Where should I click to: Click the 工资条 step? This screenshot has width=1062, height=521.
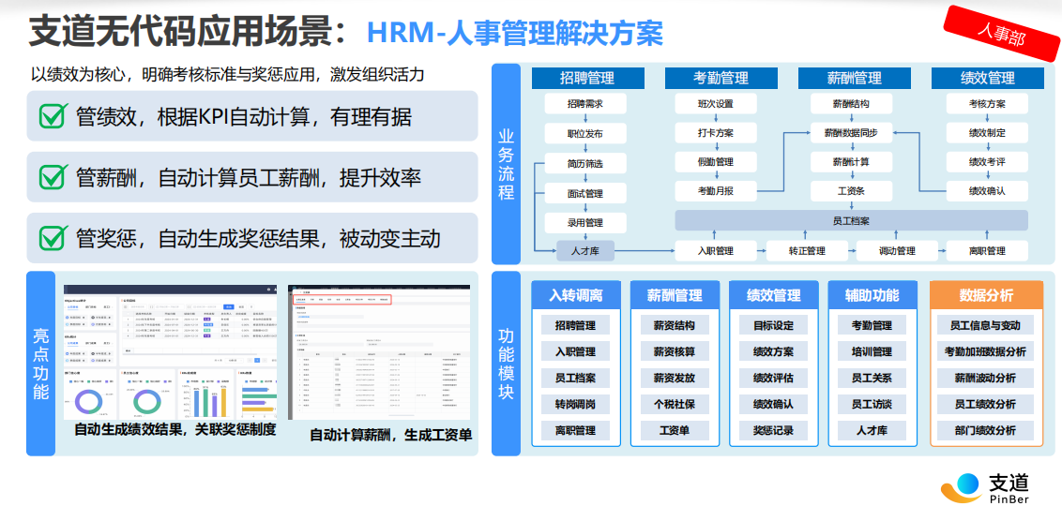tap(851, 191)
